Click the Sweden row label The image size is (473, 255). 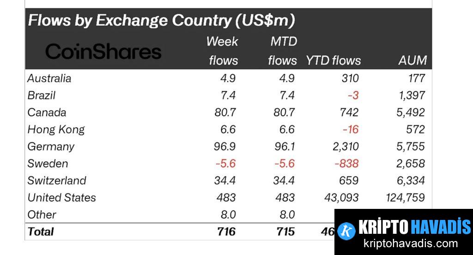48,163
